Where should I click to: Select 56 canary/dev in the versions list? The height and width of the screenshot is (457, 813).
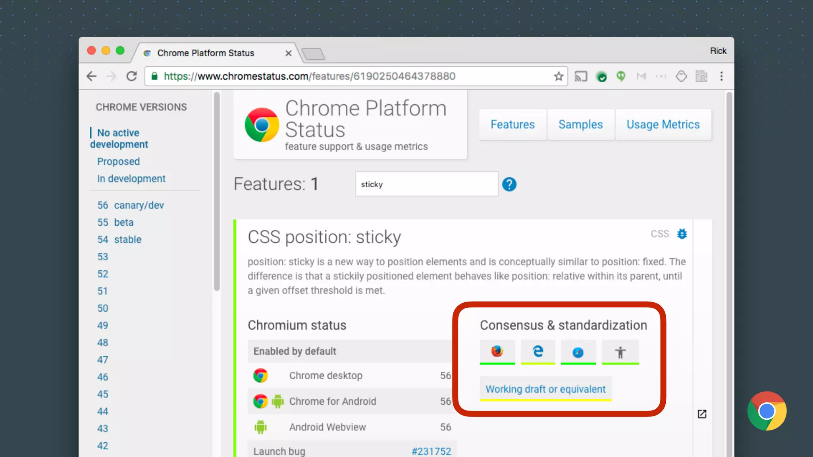tap(131, 205)
